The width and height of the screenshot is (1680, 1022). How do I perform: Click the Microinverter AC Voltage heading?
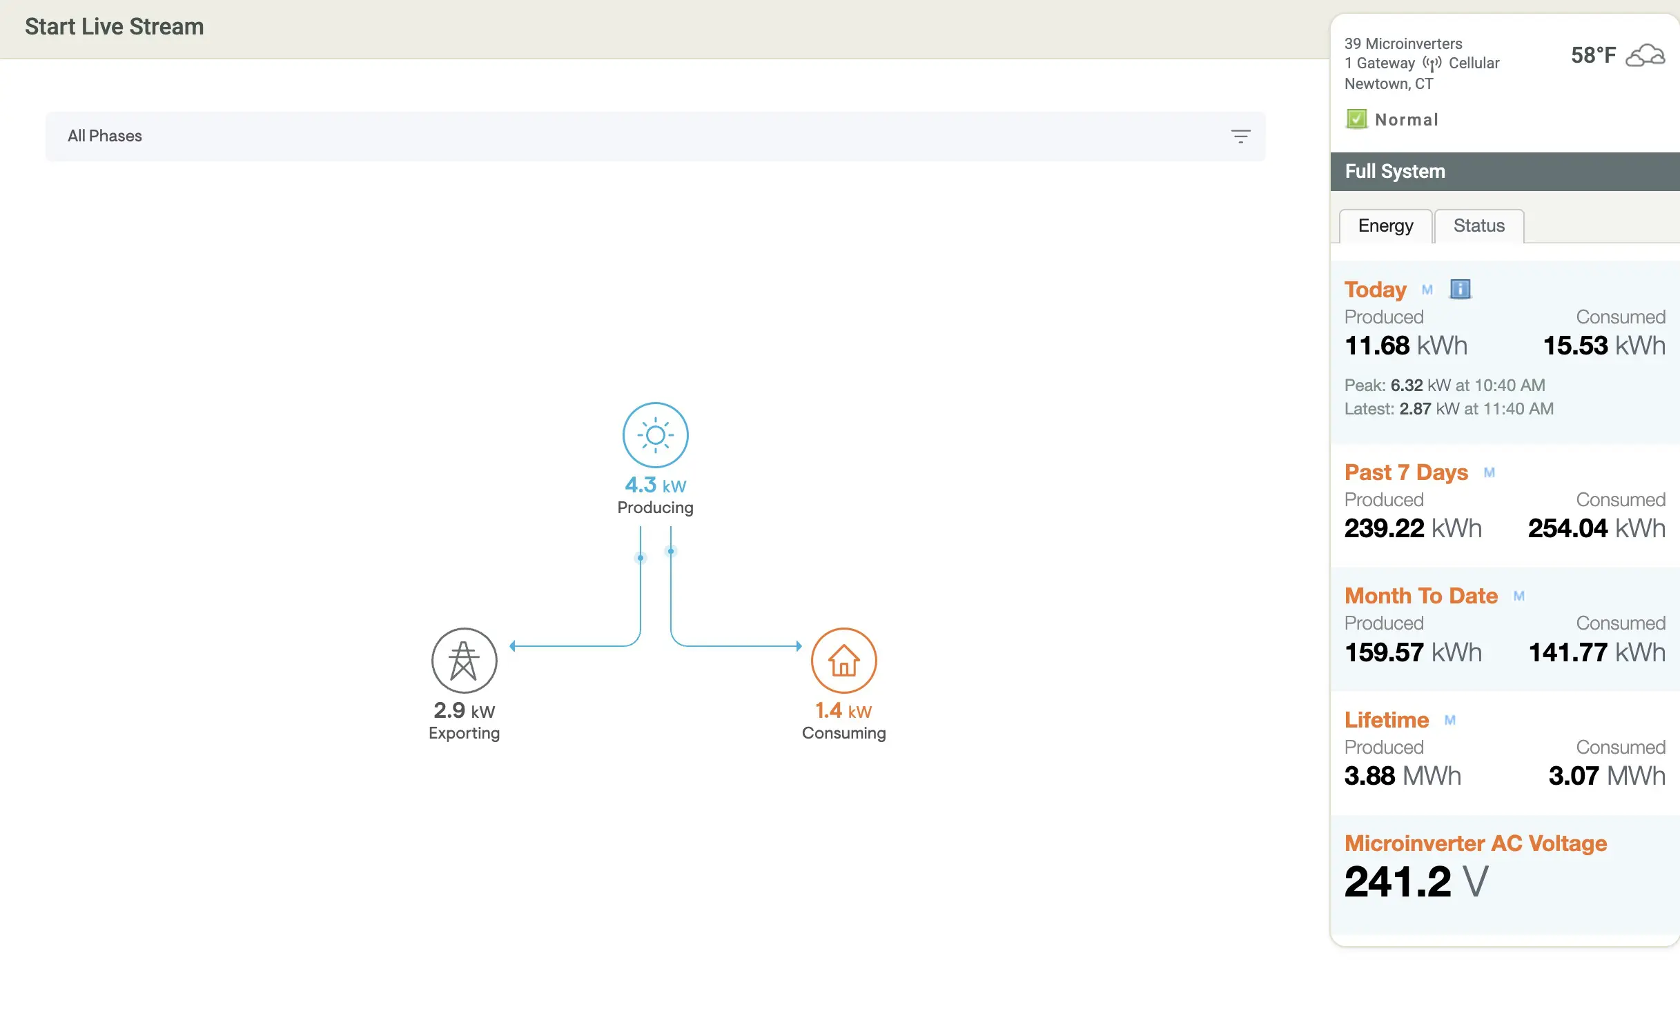tap(1476, 843)
